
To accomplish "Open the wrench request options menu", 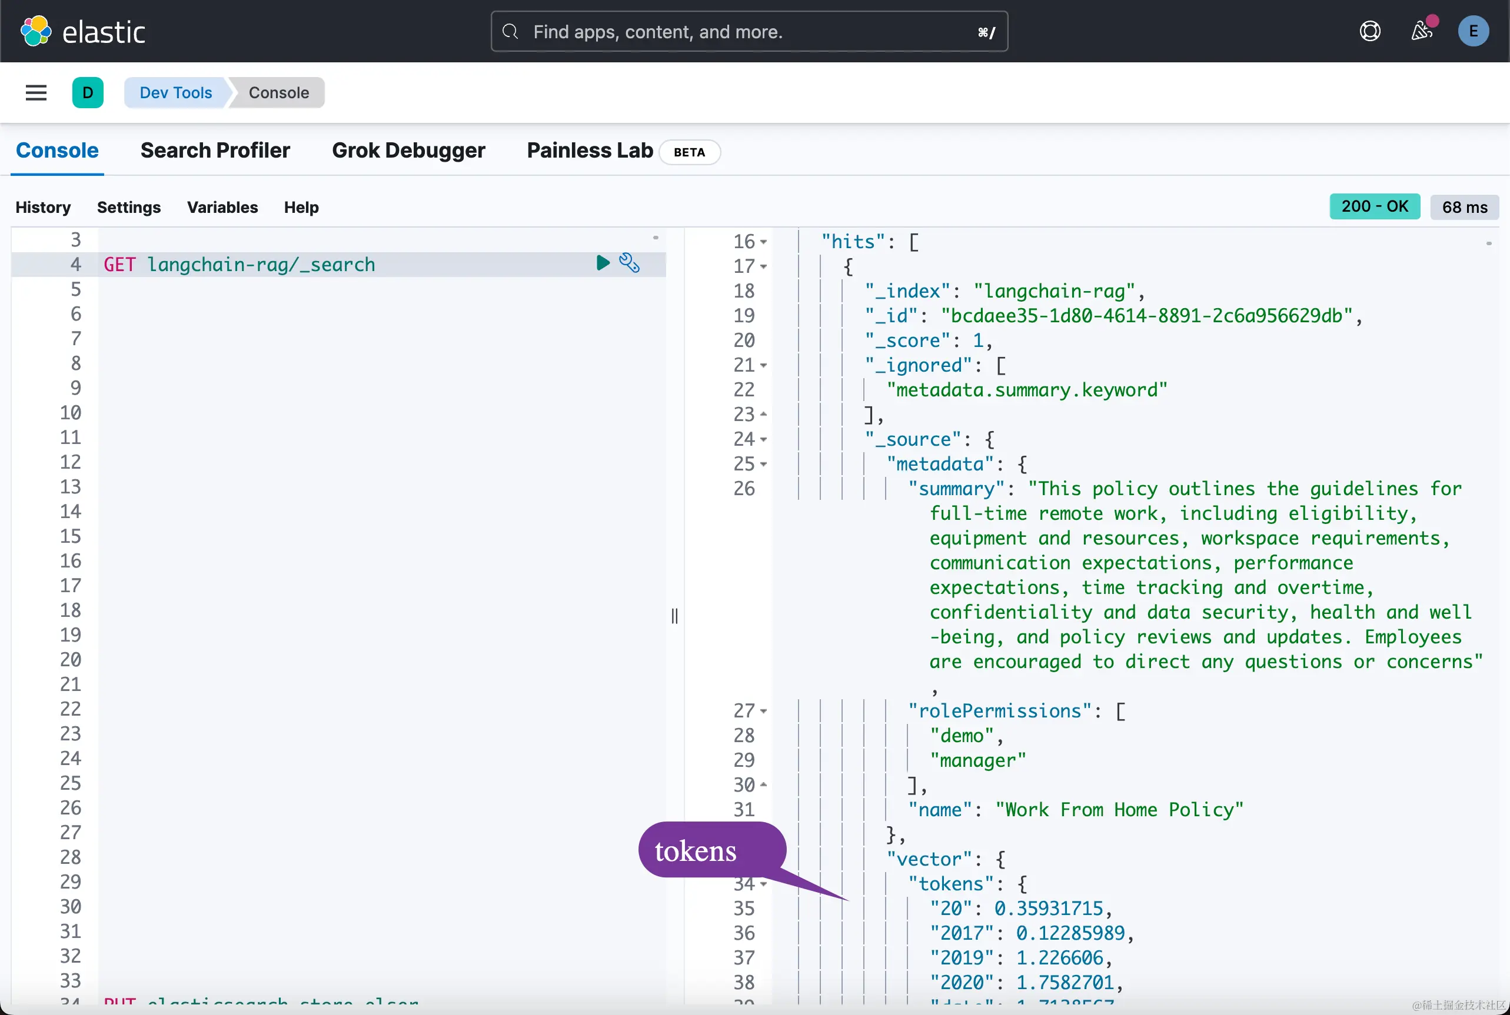I will pos(629,263).
